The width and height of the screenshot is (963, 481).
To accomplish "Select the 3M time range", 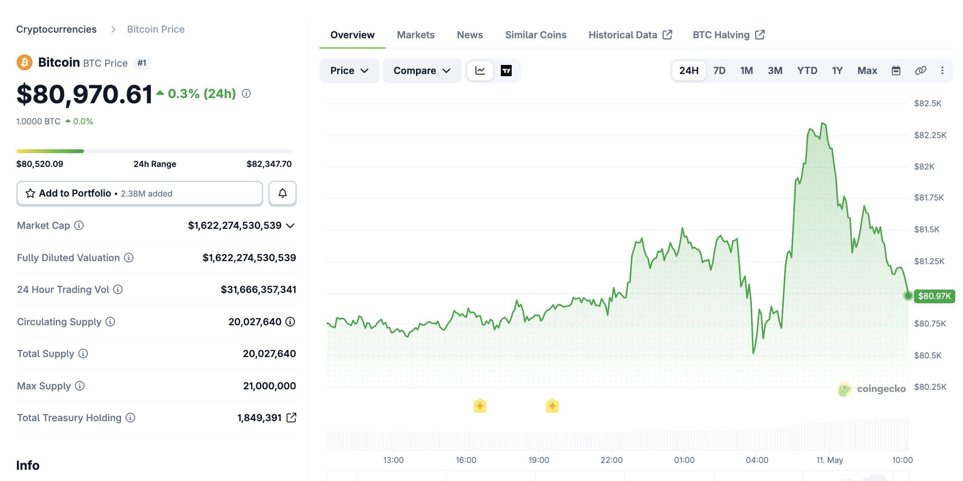I will [x=775, y=71].
